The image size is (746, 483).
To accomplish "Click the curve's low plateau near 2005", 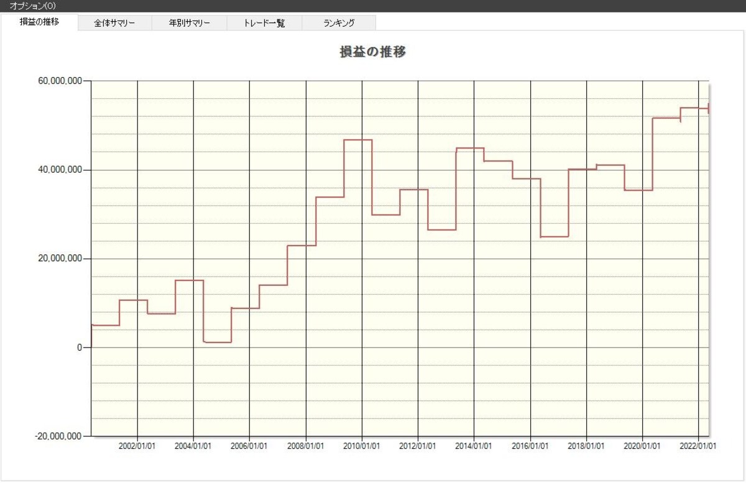I will click(x=218, y=343).
